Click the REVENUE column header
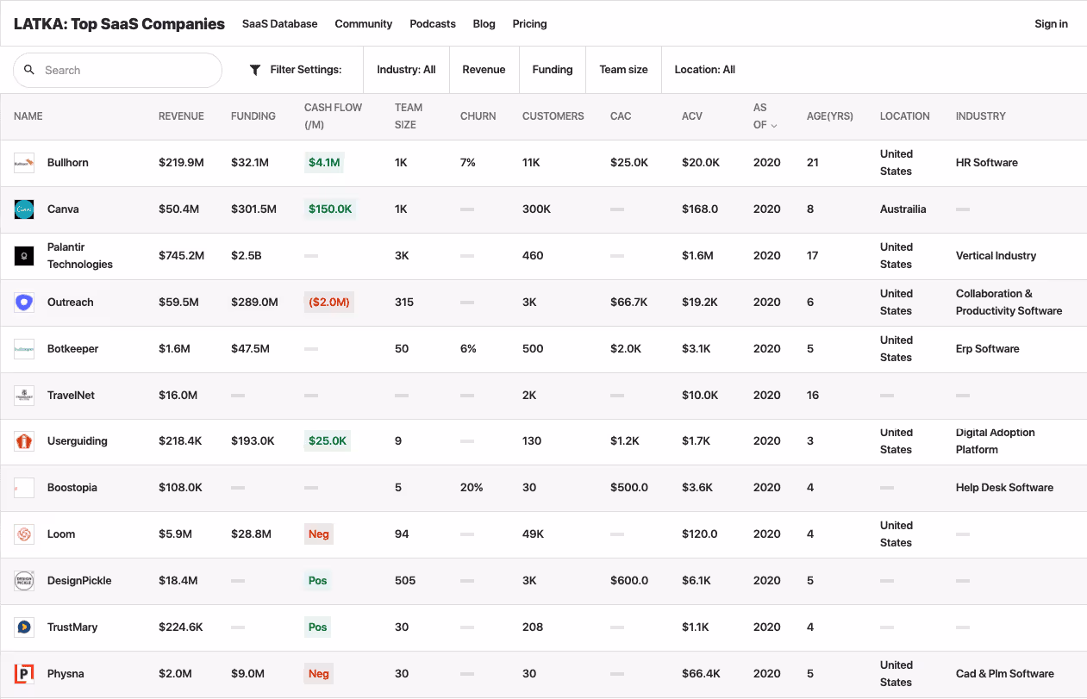The image size is (1087, 699). 181,116
